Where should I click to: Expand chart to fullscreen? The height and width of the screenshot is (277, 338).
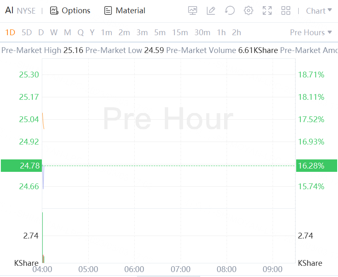(267, 11)
